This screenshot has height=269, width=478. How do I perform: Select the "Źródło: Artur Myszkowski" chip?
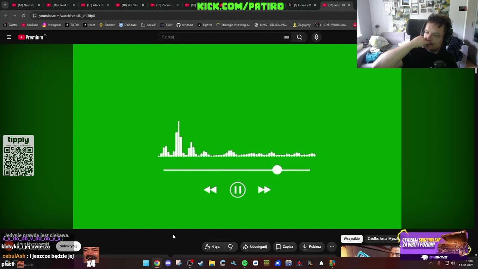tap(383, 239)
